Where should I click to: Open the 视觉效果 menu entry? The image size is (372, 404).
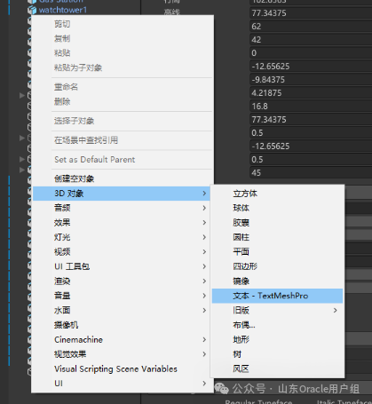click(x=122, y=354)
